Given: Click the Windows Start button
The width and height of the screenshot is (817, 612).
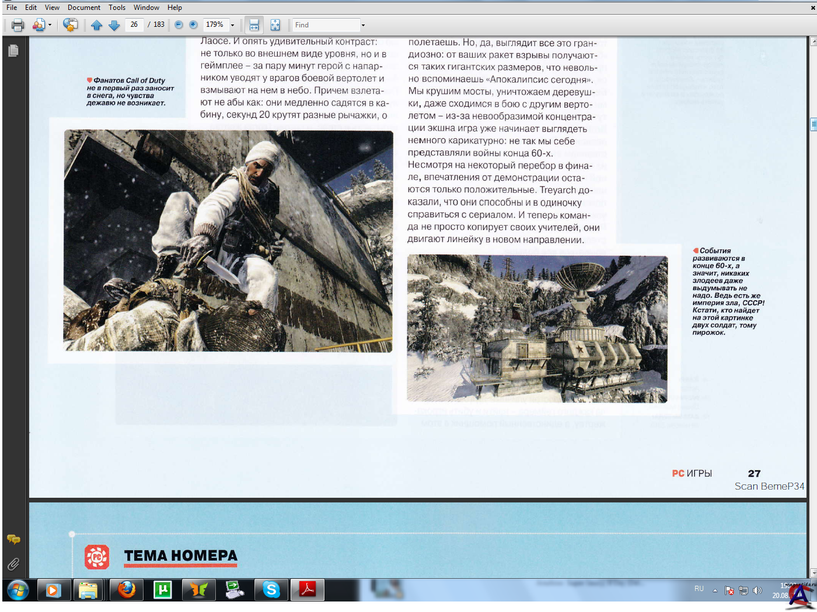Looking at the screenshot, I should 18,590.
